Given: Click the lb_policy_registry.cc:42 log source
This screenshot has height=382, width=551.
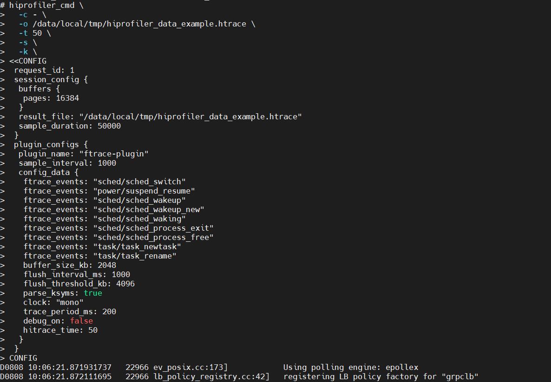Looking at the screenshot, I should click(x=211, y=376).
